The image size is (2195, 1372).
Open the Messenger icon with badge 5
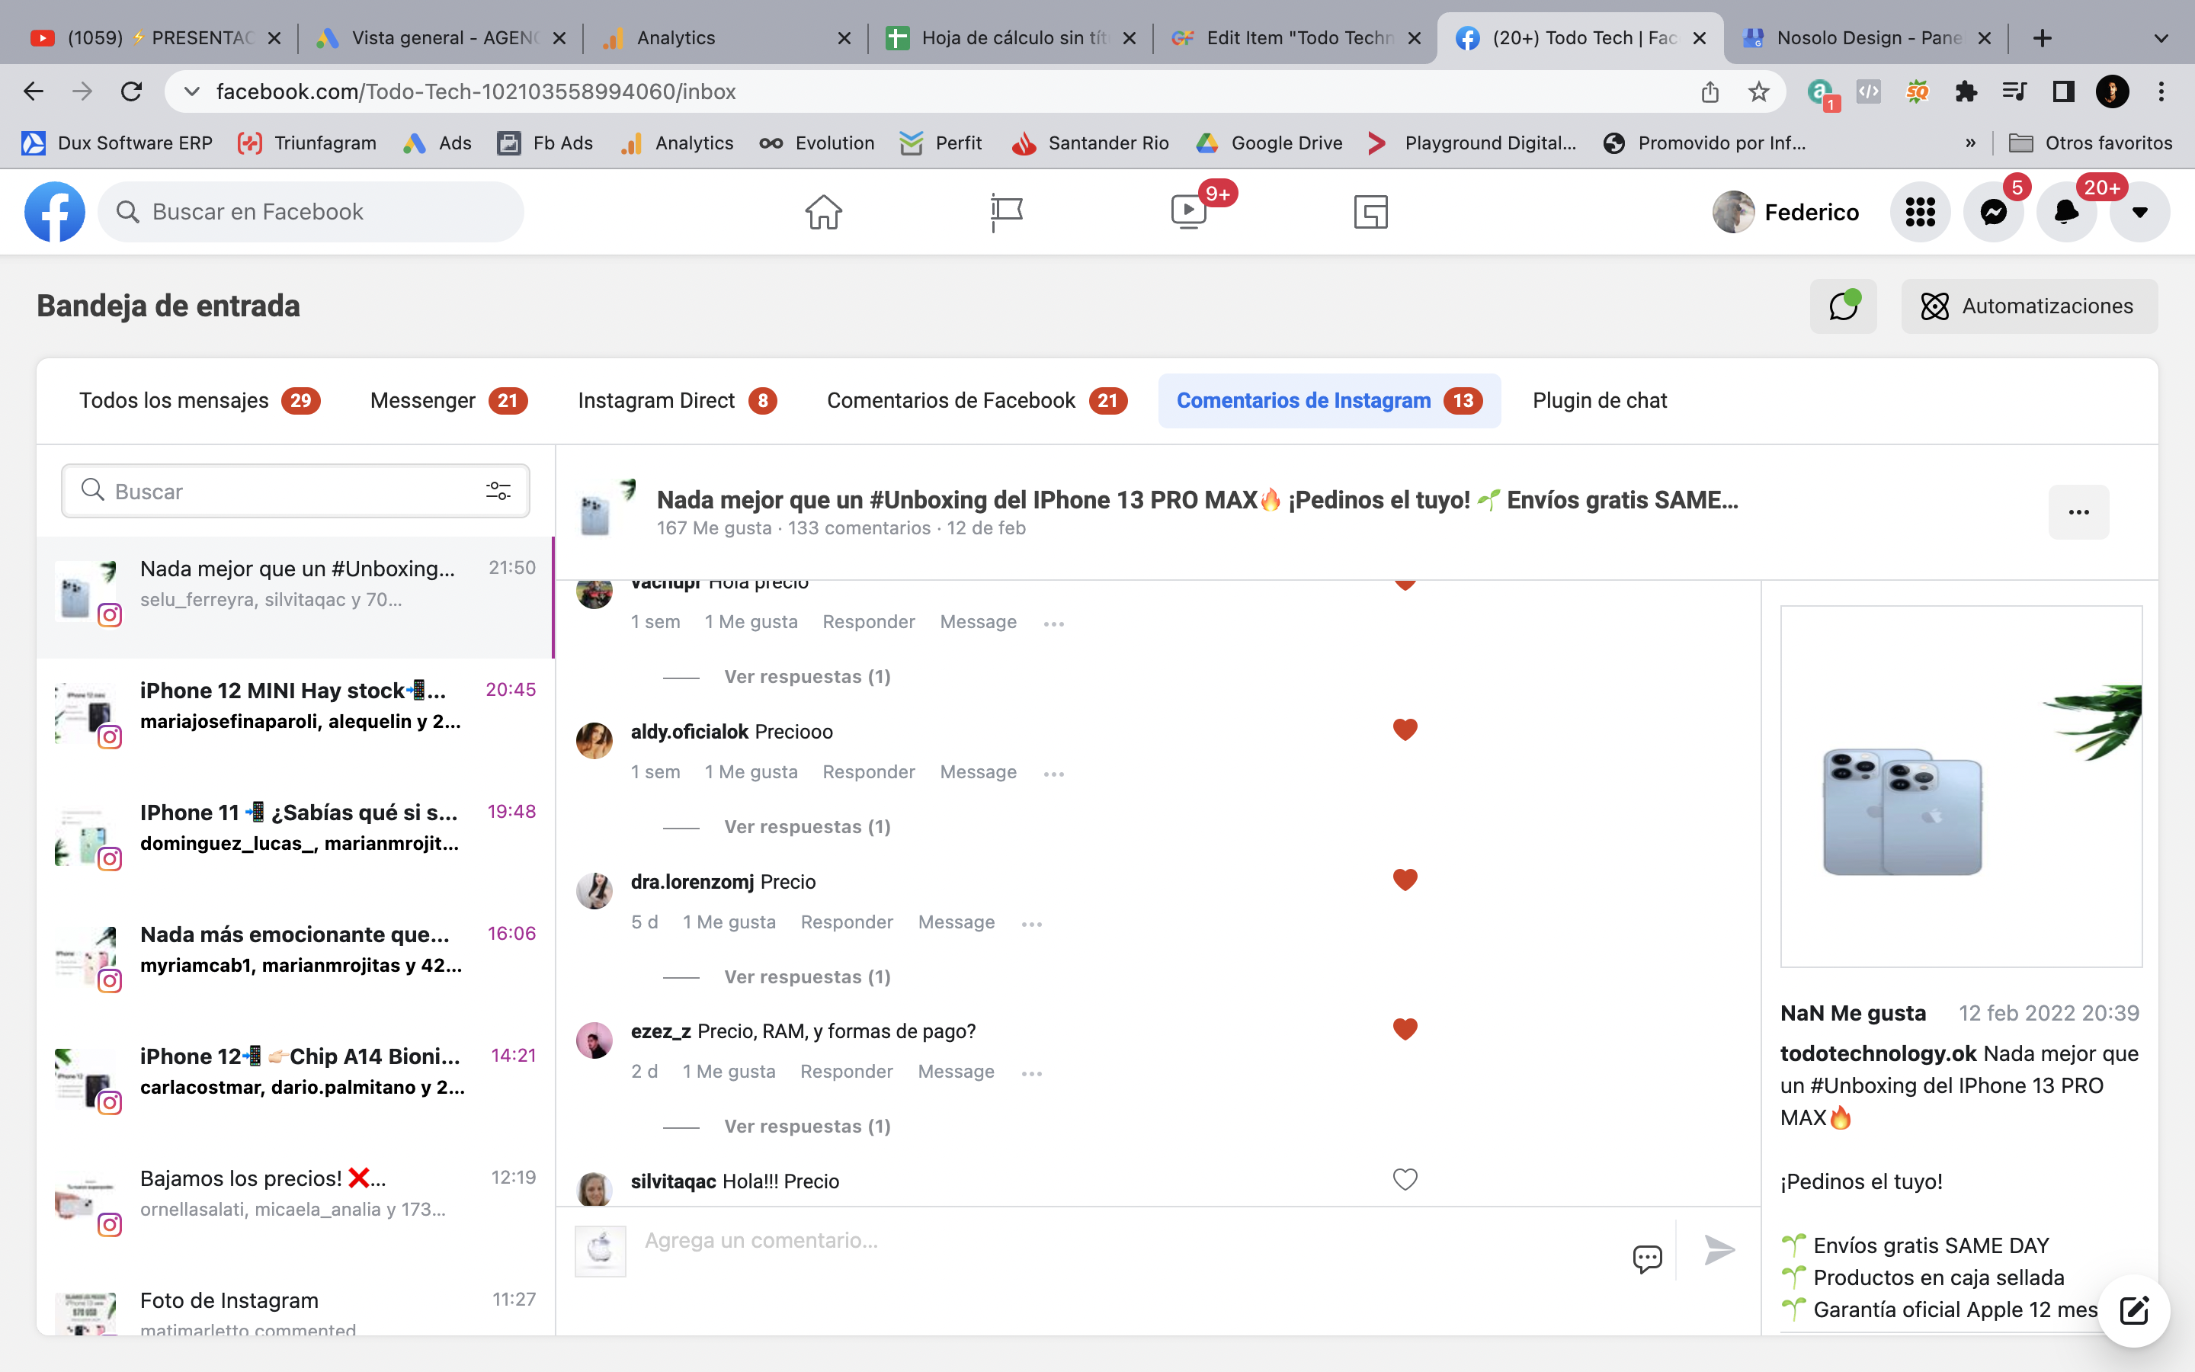(x=1994, y=211)
